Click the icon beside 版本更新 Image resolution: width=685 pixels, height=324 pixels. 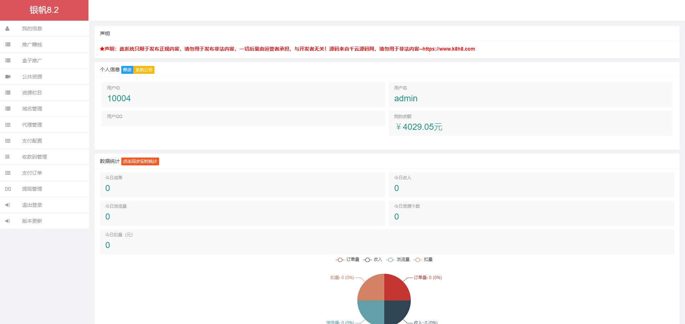click(x=7, y=221)
